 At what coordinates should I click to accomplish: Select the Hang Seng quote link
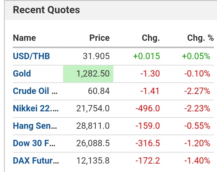(x=35, y=126)
